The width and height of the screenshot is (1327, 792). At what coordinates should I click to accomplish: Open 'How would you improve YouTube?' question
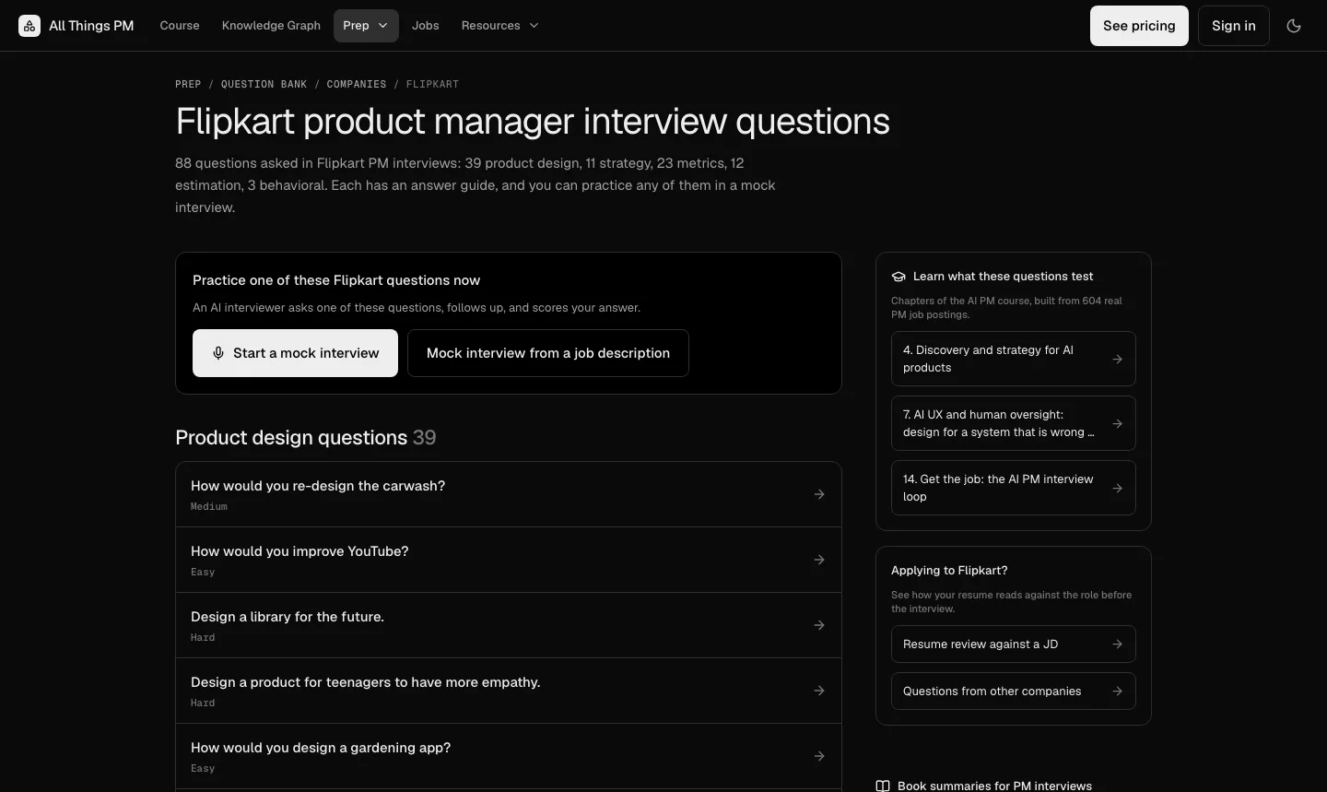point(509,560)
